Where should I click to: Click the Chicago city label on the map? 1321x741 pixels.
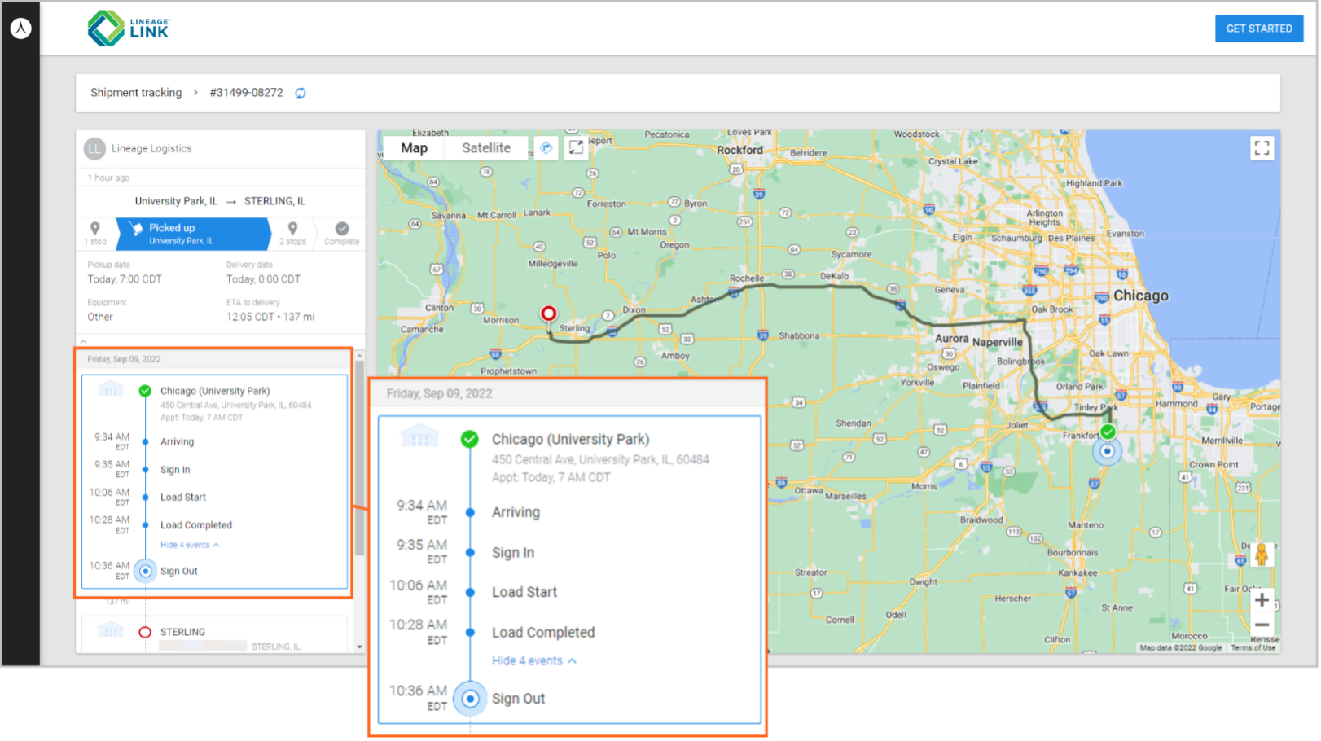1140,296
